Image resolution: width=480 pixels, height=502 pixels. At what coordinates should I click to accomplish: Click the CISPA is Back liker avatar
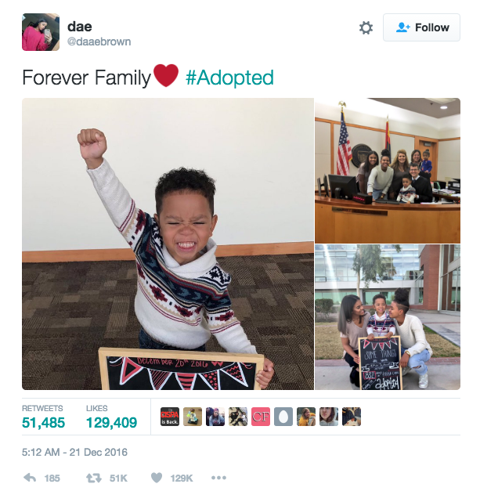(x=170, y=417)
